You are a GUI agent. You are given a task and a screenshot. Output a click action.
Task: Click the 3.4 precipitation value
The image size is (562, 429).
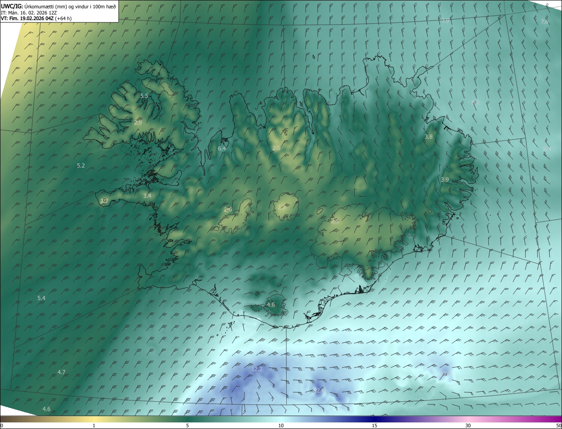pyautogui.click(x=147, y=196)
